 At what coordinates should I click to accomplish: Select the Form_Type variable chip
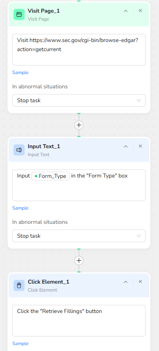click(51, 176)
